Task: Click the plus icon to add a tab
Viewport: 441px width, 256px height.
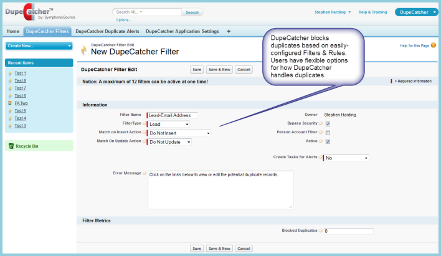Action: click(x=229, y=31)
